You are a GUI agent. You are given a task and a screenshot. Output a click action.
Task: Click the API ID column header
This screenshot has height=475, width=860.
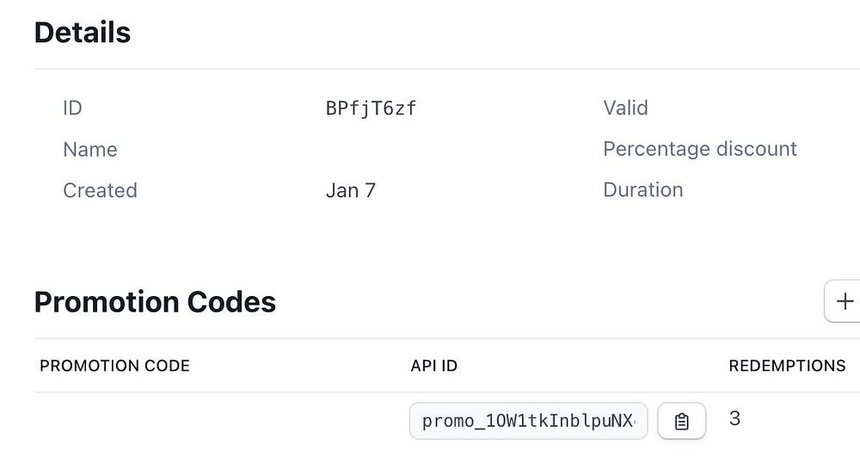click(x=434, y=366)
